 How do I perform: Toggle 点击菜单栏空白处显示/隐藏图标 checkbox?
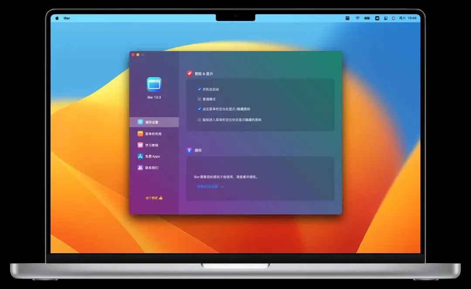pyautogui.click(x=199, y=109)
